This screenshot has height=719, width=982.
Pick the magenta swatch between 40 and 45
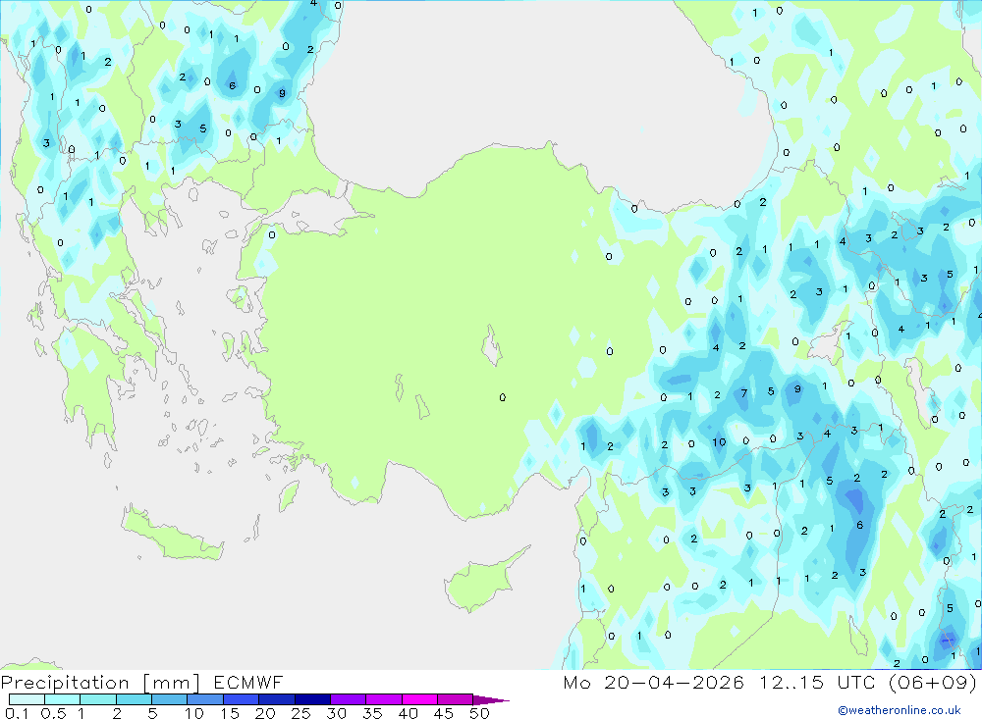[419, 699]
